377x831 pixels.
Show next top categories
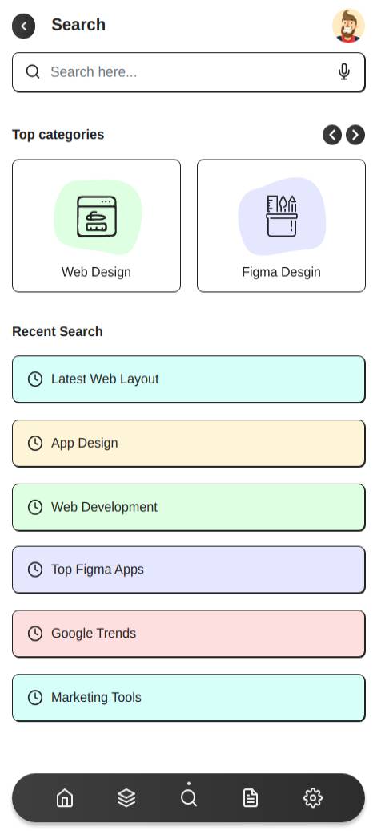(x=355, y=135)
